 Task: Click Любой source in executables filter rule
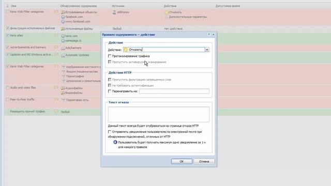coord(117,29)
